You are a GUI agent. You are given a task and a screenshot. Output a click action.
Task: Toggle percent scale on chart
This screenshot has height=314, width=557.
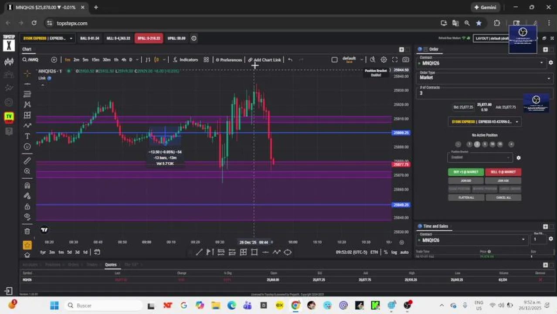tap(385, 252)
